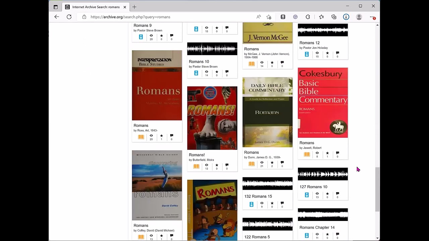The width and height of the screenshot is (429, 241).
Task: Click audio icon under 127 Romans 10
Action: (x=307, y=195)
